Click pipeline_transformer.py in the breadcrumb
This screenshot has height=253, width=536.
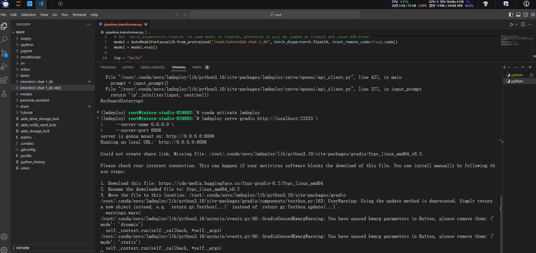tap(124, 32)
